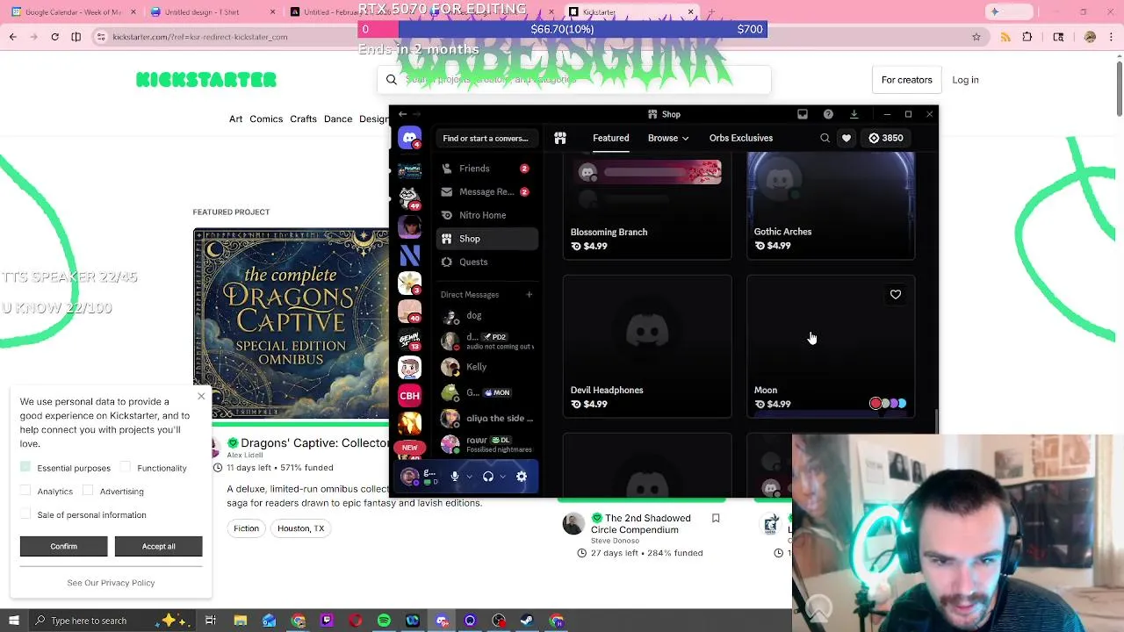Open the Discord inbox icon in title bar
The height and width of the screenshot is (632, 1124).
click(x=803, y=114)
